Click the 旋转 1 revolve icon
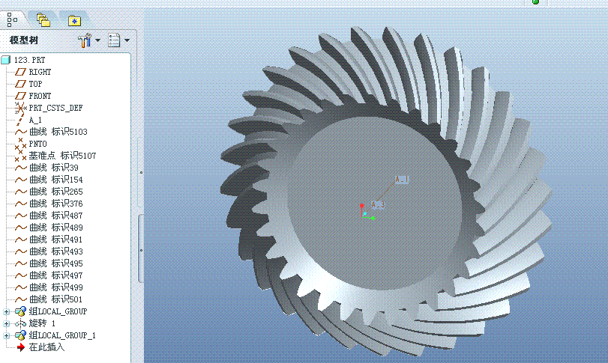Screen dimensions: 608x363 click(x=20, y=323)
